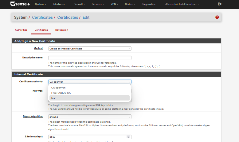Open the Status menu
Image resolution: width=239 pixels, height=142 pixels.
coord(130,4)
